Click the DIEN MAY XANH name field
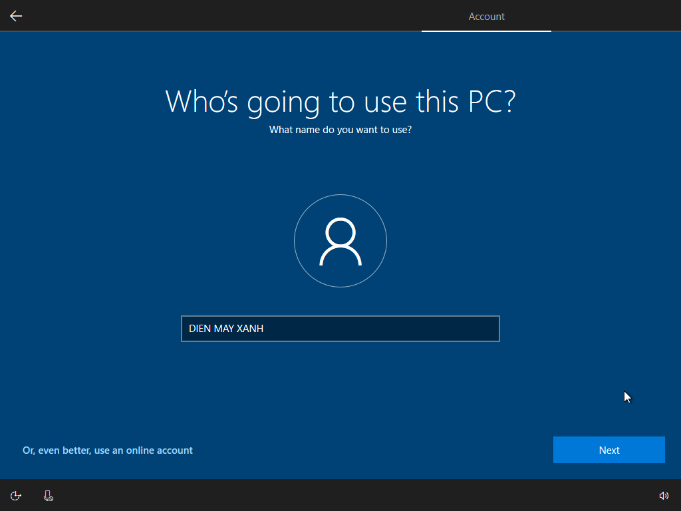 (340, 328)
